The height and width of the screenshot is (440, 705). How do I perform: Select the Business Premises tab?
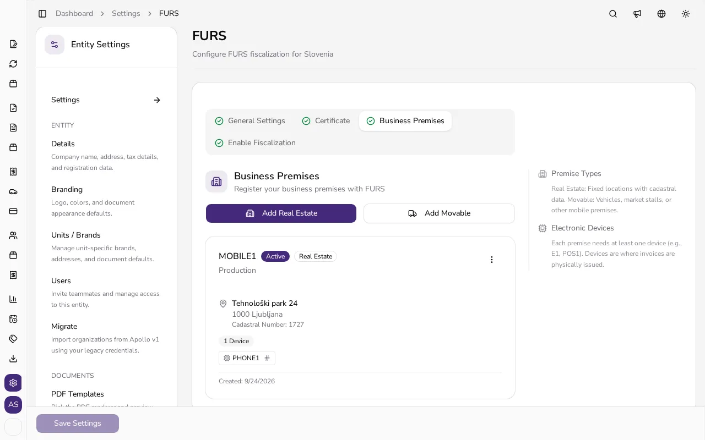click(405, 121)
